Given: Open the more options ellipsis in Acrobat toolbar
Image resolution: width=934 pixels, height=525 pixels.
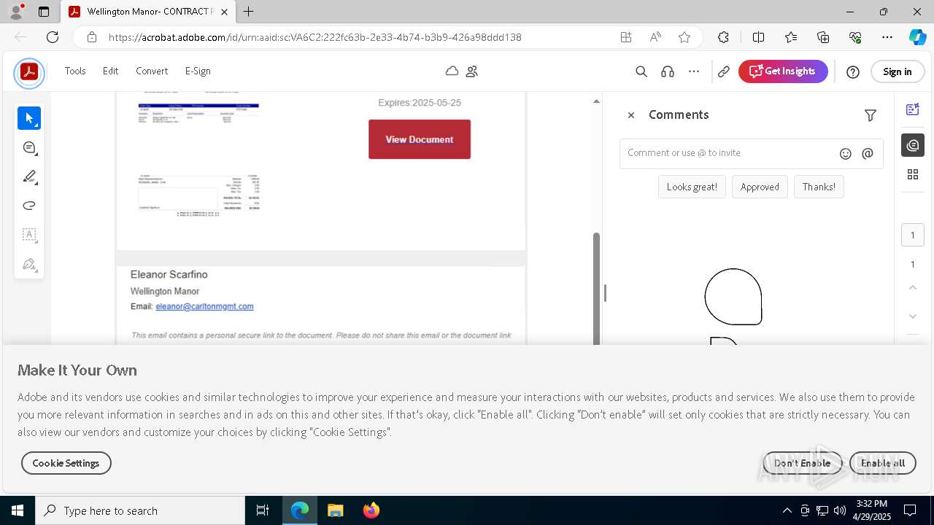Looking at the screenshot, I should (694, 71).
